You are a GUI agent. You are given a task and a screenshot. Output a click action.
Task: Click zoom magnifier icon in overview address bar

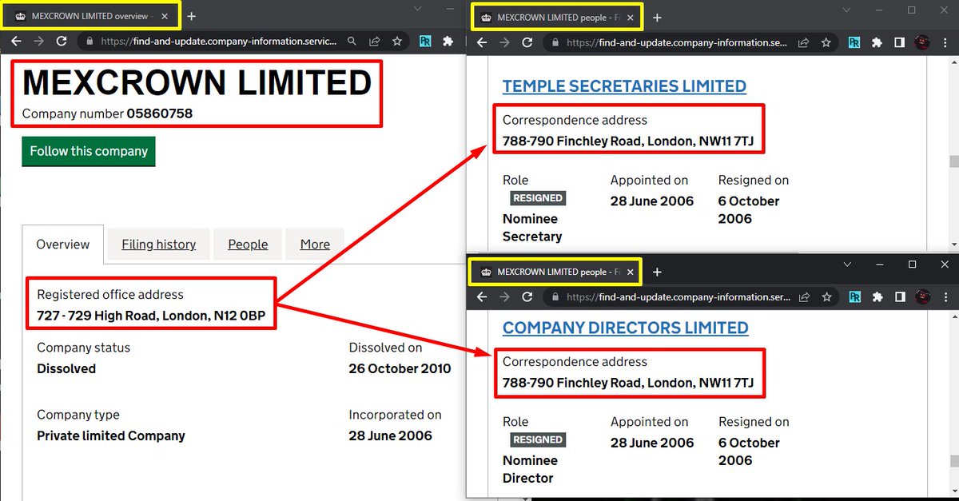[352, 41]
